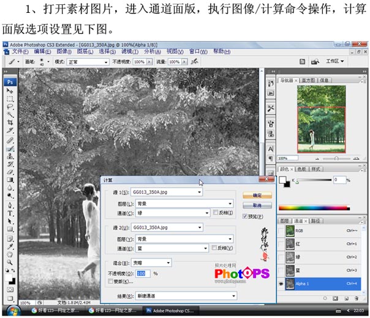Create new channel in Channels panel

tap(346, 298)
